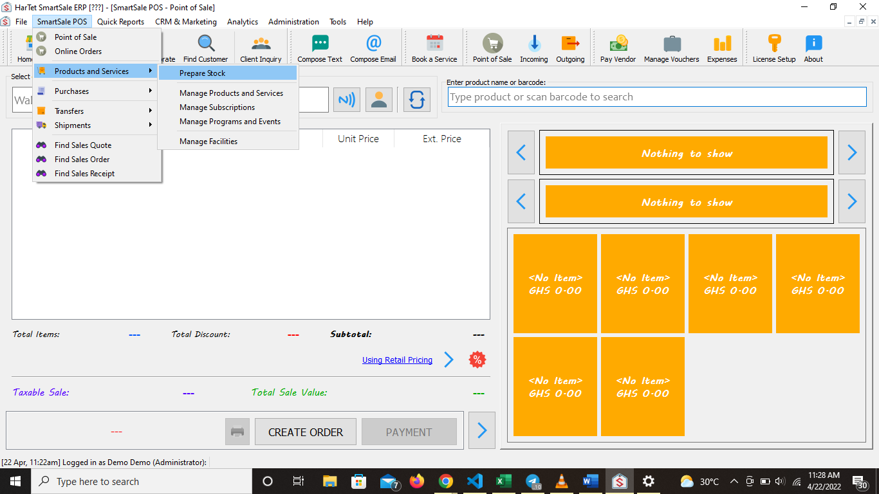This screenshot has width=879, height=494.
Task: Open the Analytics menu
Action: [243, 21]
